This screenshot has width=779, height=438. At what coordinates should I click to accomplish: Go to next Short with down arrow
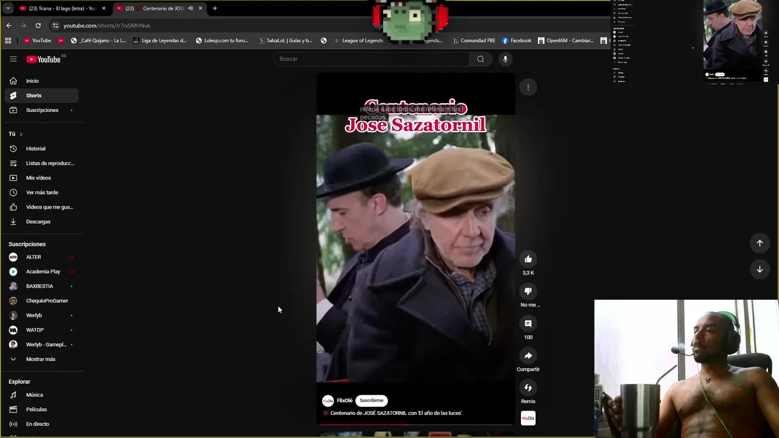click(x=760, y=269)
